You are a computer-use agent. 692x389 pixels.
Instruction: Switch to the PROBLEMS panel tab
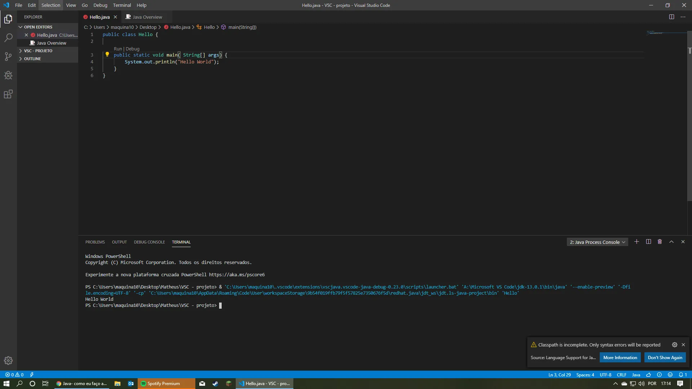[x=95, y=242]
